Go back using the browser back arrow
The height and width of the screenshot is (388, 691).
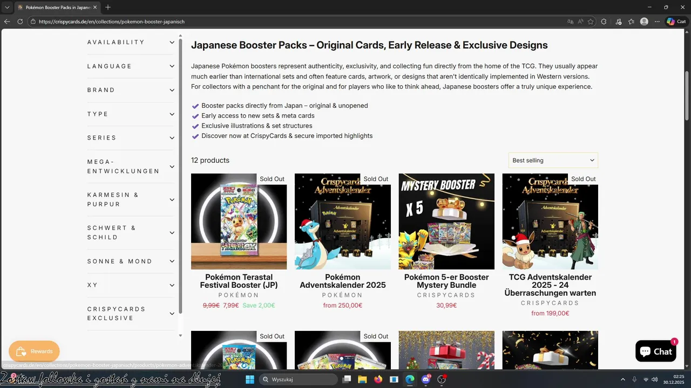[x=7, y=22]
